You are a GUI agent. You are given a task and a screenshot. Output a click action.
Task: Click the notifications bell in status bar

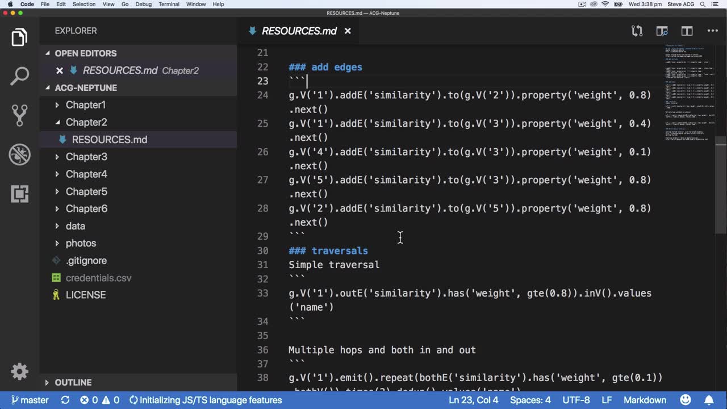709,400
